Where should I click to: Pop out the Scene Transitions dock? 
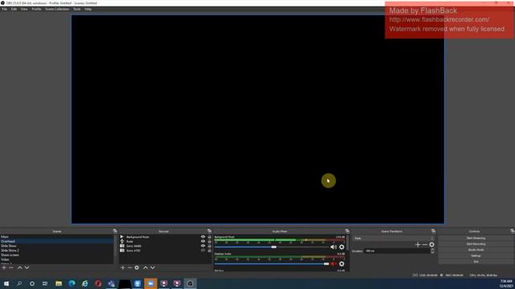point(433,231)
